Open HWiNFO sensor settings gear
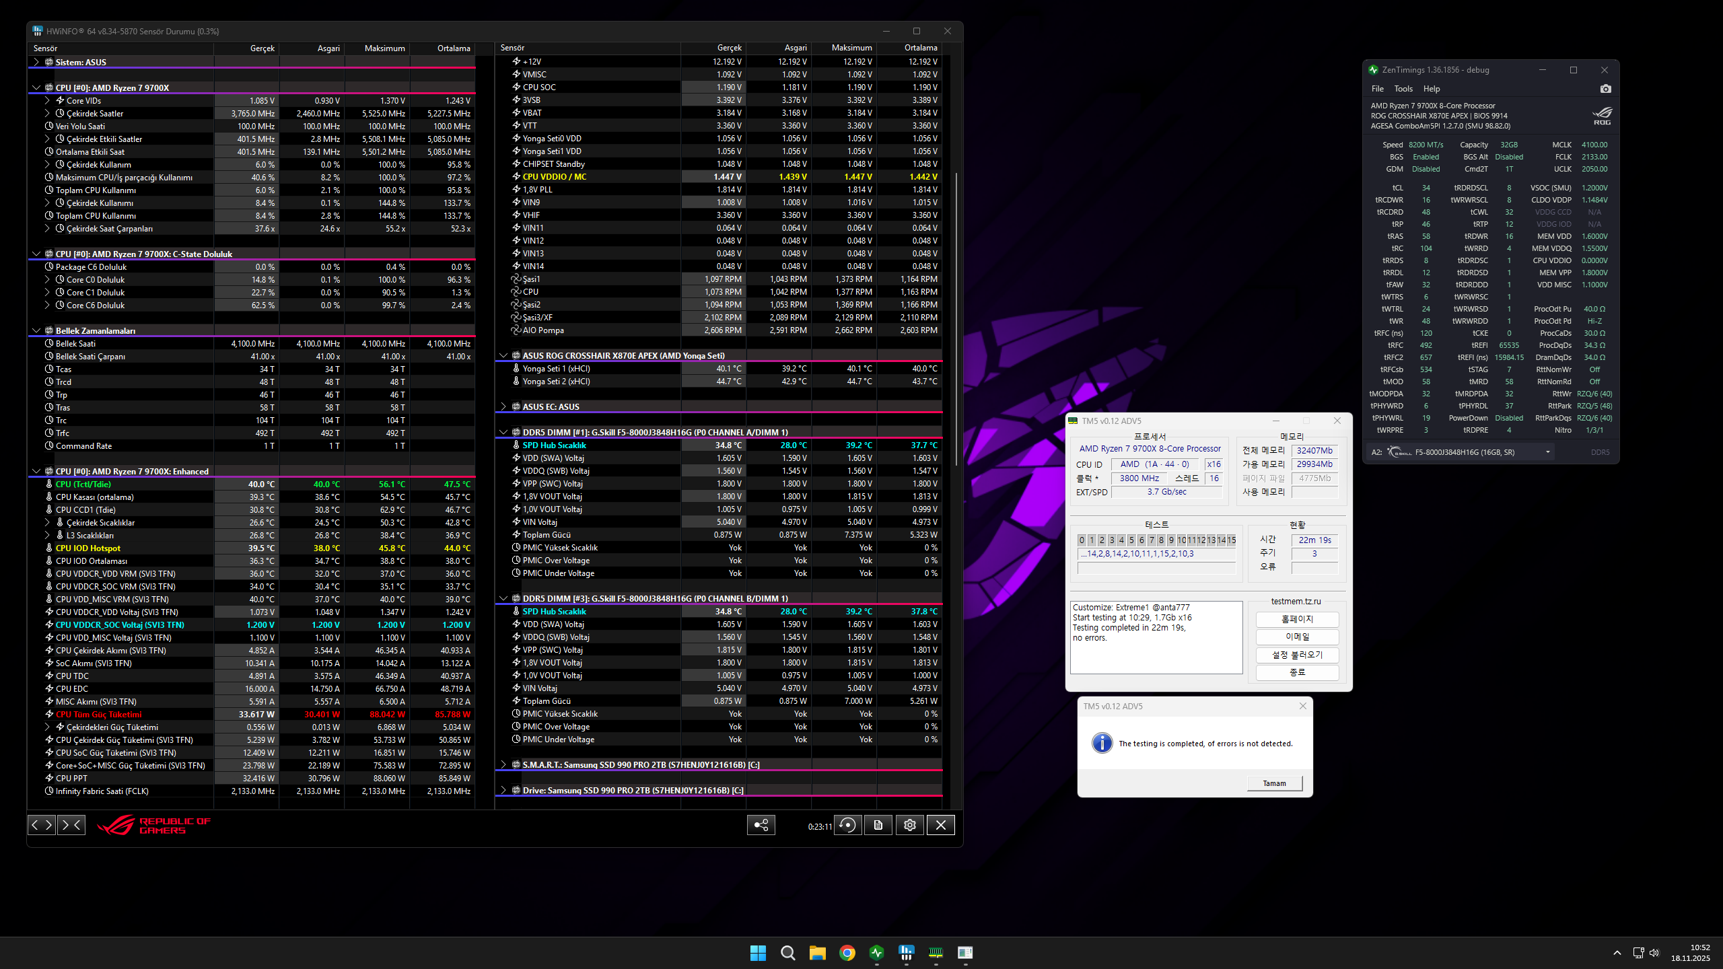Screen dimensions: 1723x969 [x=910, y=825]
